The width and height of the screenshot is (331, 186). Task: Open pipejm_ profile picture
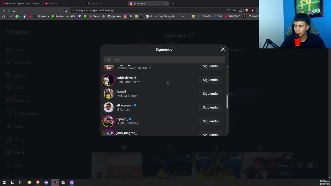(109, 121)
